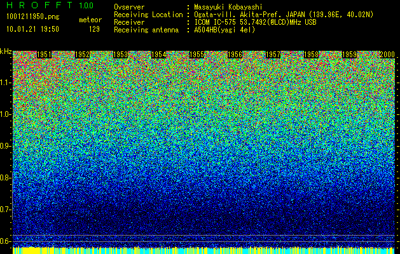400x254 pixels.
Task: Click the A504HB(yagi 4el) antenna text
Action: (224, 30)
